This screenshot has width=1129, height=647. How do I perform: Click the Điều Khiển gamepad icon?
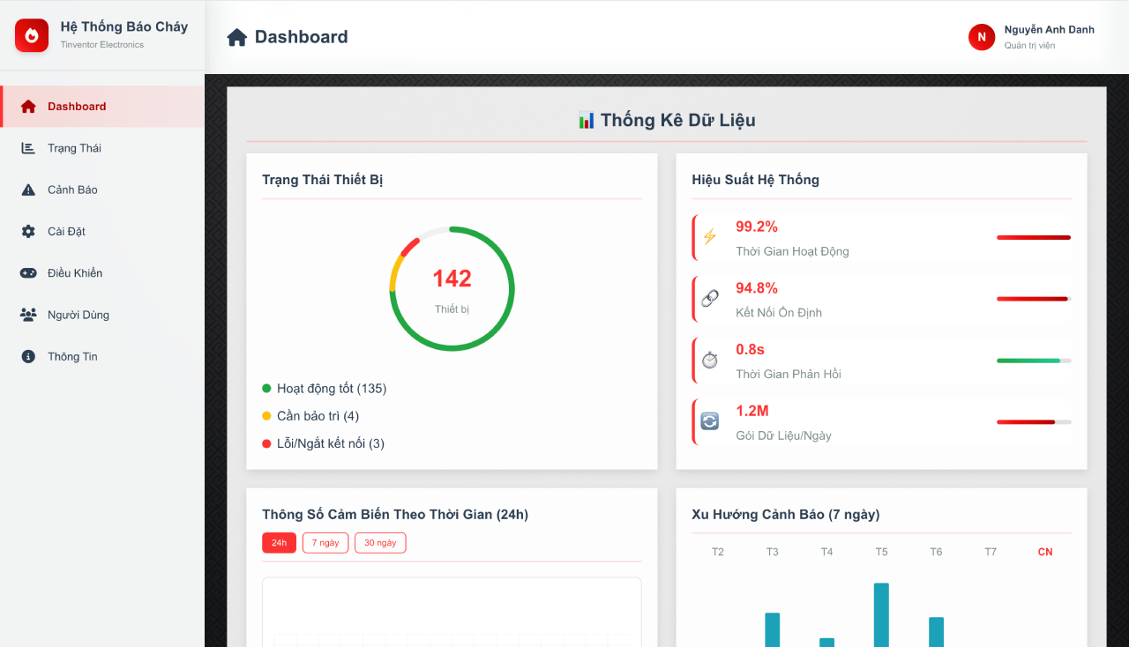28,273
